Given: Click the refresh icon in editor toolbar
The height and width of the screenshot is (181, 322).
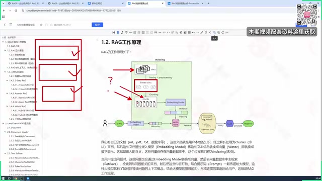Looking at the screenshot, I should pos(223,32).
